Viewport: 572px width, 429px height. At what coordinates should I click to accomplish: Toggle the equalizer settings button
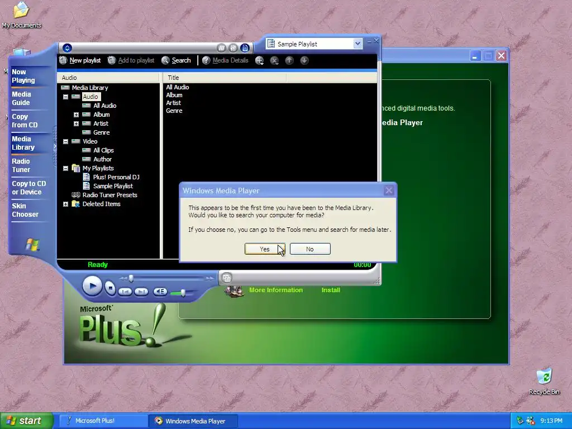[x=233, y=48]
